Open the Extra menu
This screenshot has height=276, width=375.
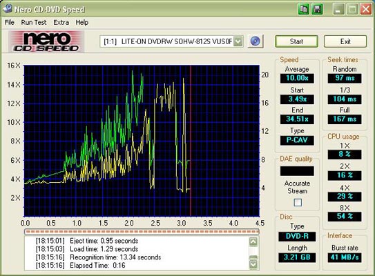(61, 23)
